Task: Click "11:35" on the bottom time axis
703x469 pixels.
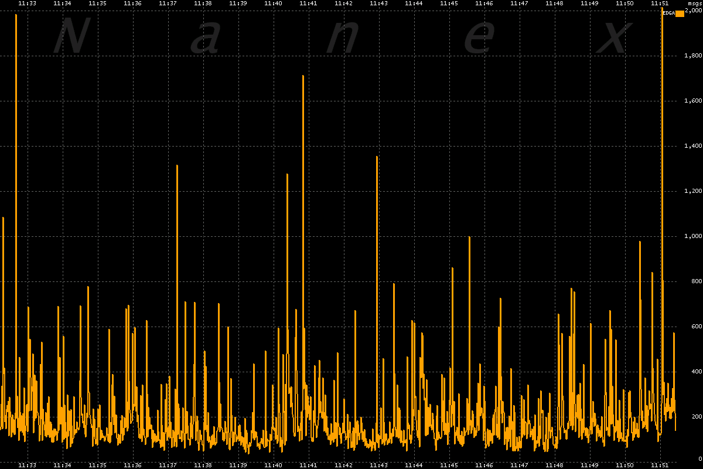Action: click(x=98, y=465)
